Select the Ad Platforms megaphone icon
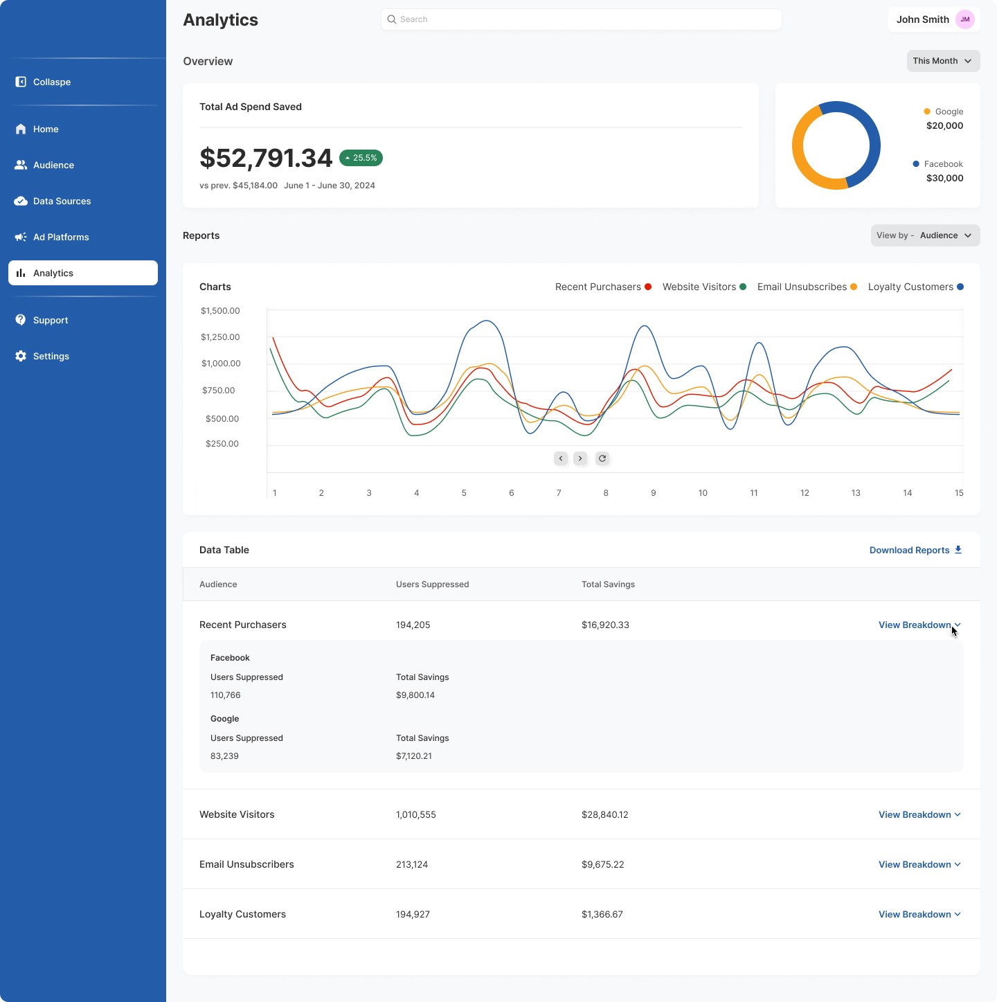 pyautogui.click(x=21, y=237)
